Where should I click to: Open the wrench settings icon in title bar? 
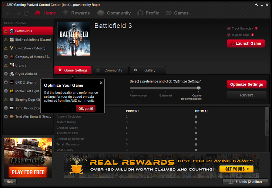(256, 5)
